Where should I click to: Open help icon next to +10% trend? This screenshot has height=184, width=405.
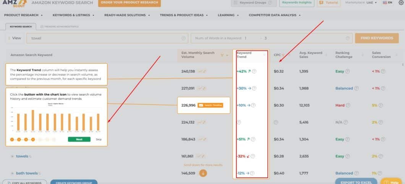(253, 105)
